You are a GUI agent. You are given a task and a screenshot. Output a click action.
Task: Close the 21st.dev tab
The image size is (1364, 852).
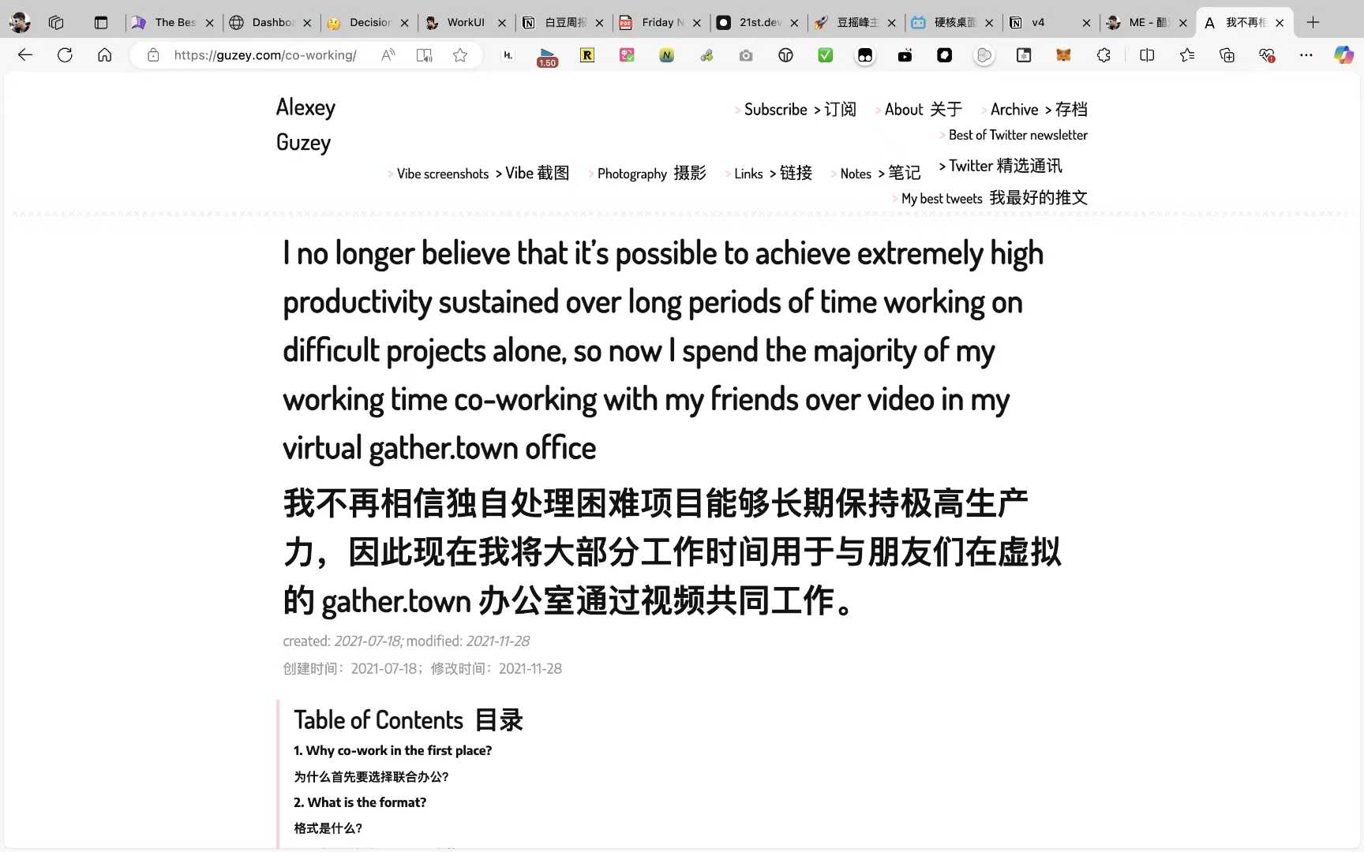pyautogui.click(x=794, y=23)
